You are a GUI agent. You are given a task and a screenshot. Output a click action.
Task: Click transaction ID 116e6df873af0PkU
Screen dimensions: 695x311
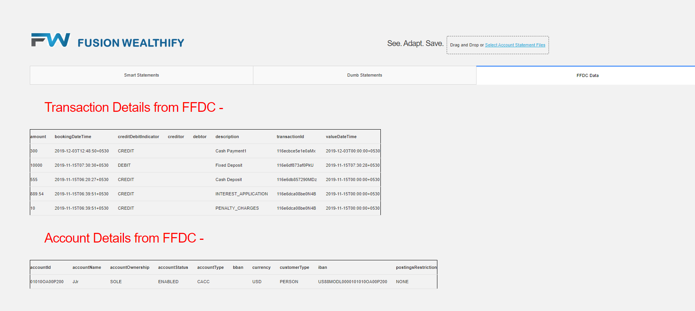pos(295,165)
